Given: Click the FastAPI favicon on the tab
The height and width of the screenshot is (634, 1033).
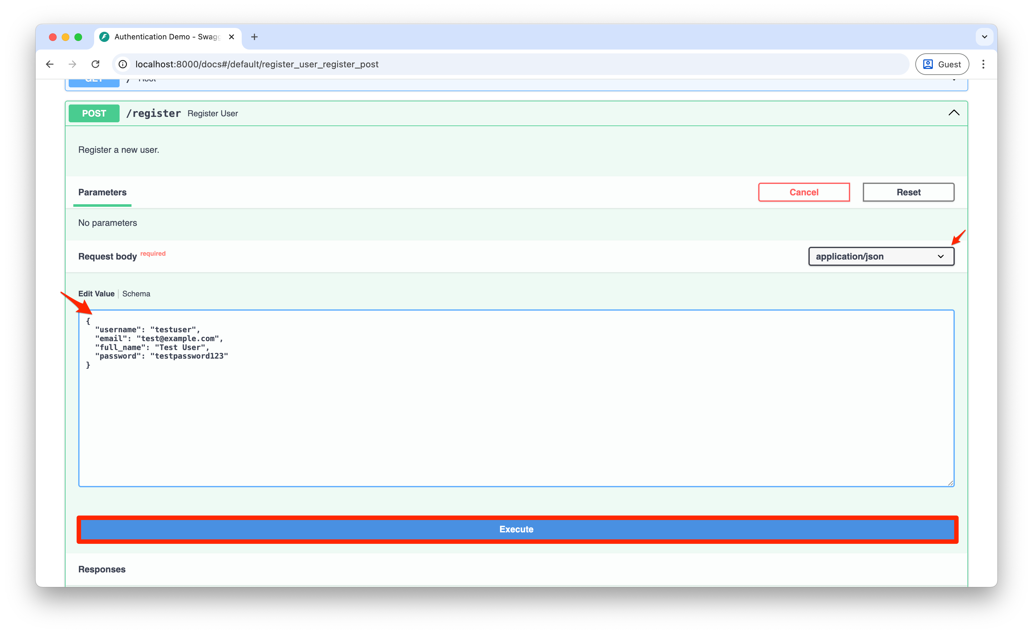Looking at the screenshot, I should tap(104, 37).
